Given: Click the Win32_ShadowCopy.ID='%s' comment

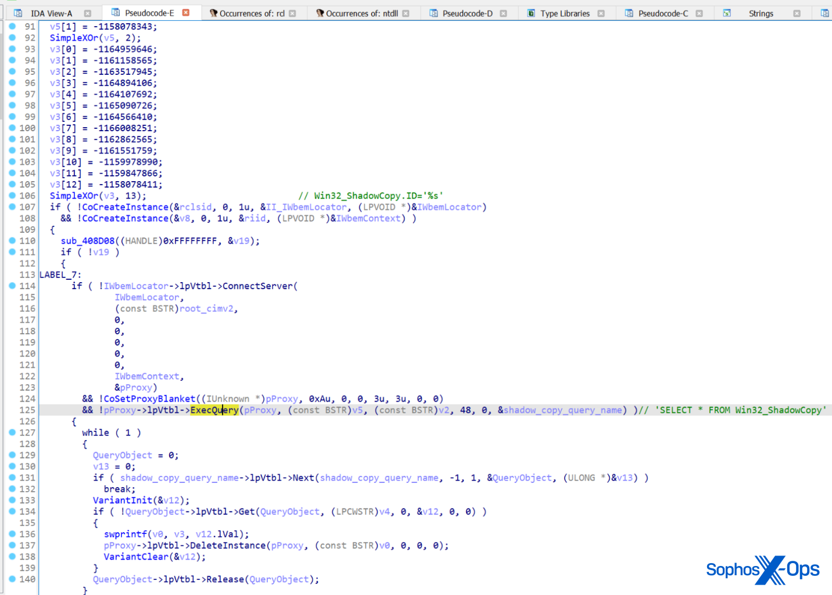Looking at the screenshot, I should (x=371, y=196).
